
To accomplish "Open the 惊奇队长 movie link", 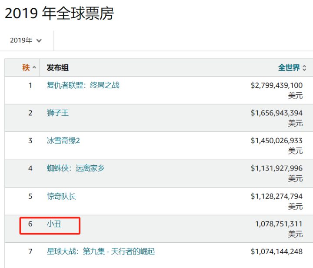I will pyautogui.click(x=61, y=196).
